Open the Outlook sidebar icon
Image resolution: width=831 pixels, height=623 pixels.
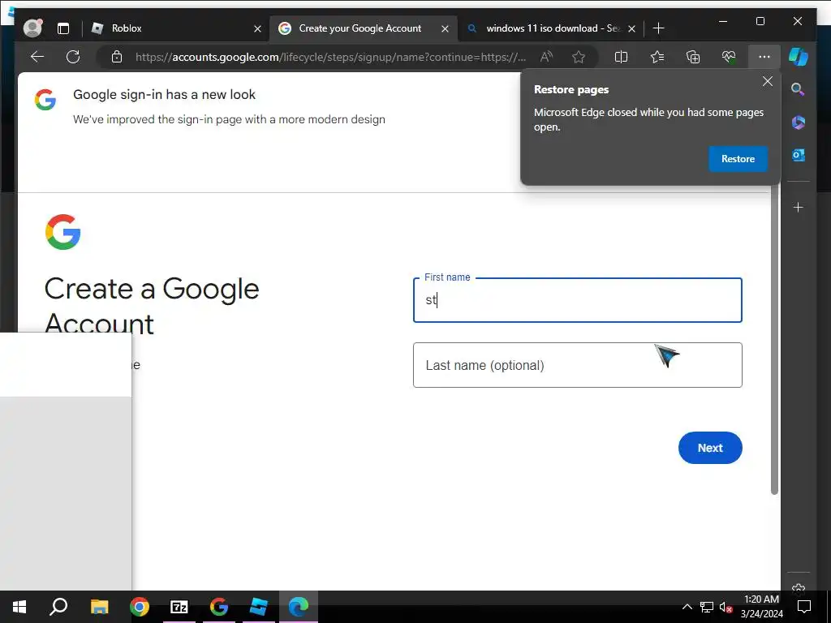tap(799, 155)
